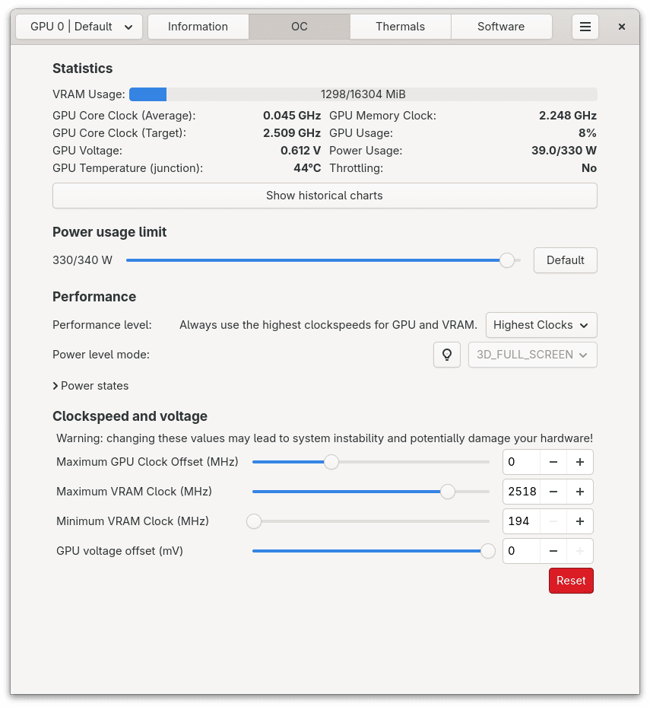Open the 3D_FULL_SCREEN power mode dropdown
The width and height of the screenshot is (650, 707).
[533, 355]
